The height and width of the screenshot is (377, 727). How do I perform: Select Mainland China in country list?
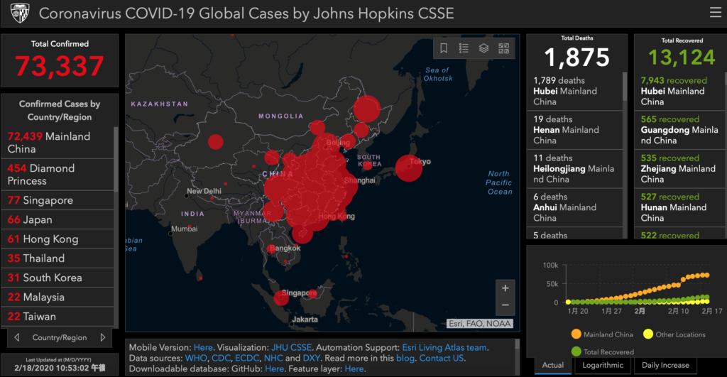[58, 143]
